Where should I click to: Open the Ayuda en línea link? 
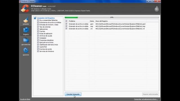click(x=25, y=99)
